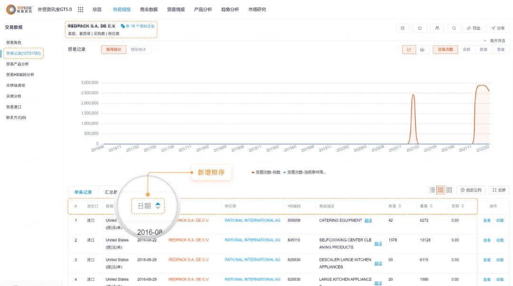Viewport: 513px width, 286px height.
Task: Click 翻译 link for DESCALER LARGE KITCHEN row
Action: 378,263
